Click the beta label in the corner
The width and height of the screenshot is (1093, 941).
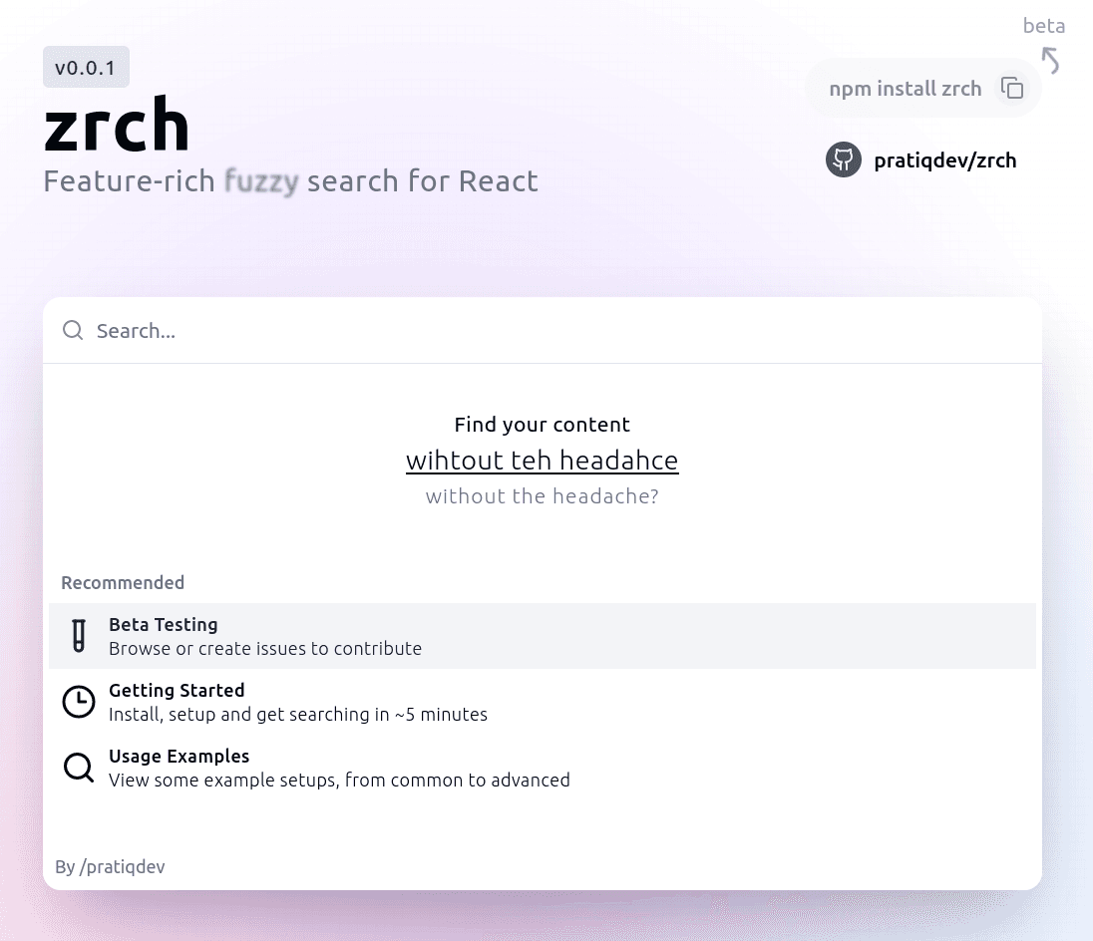tap(1043, 26)
